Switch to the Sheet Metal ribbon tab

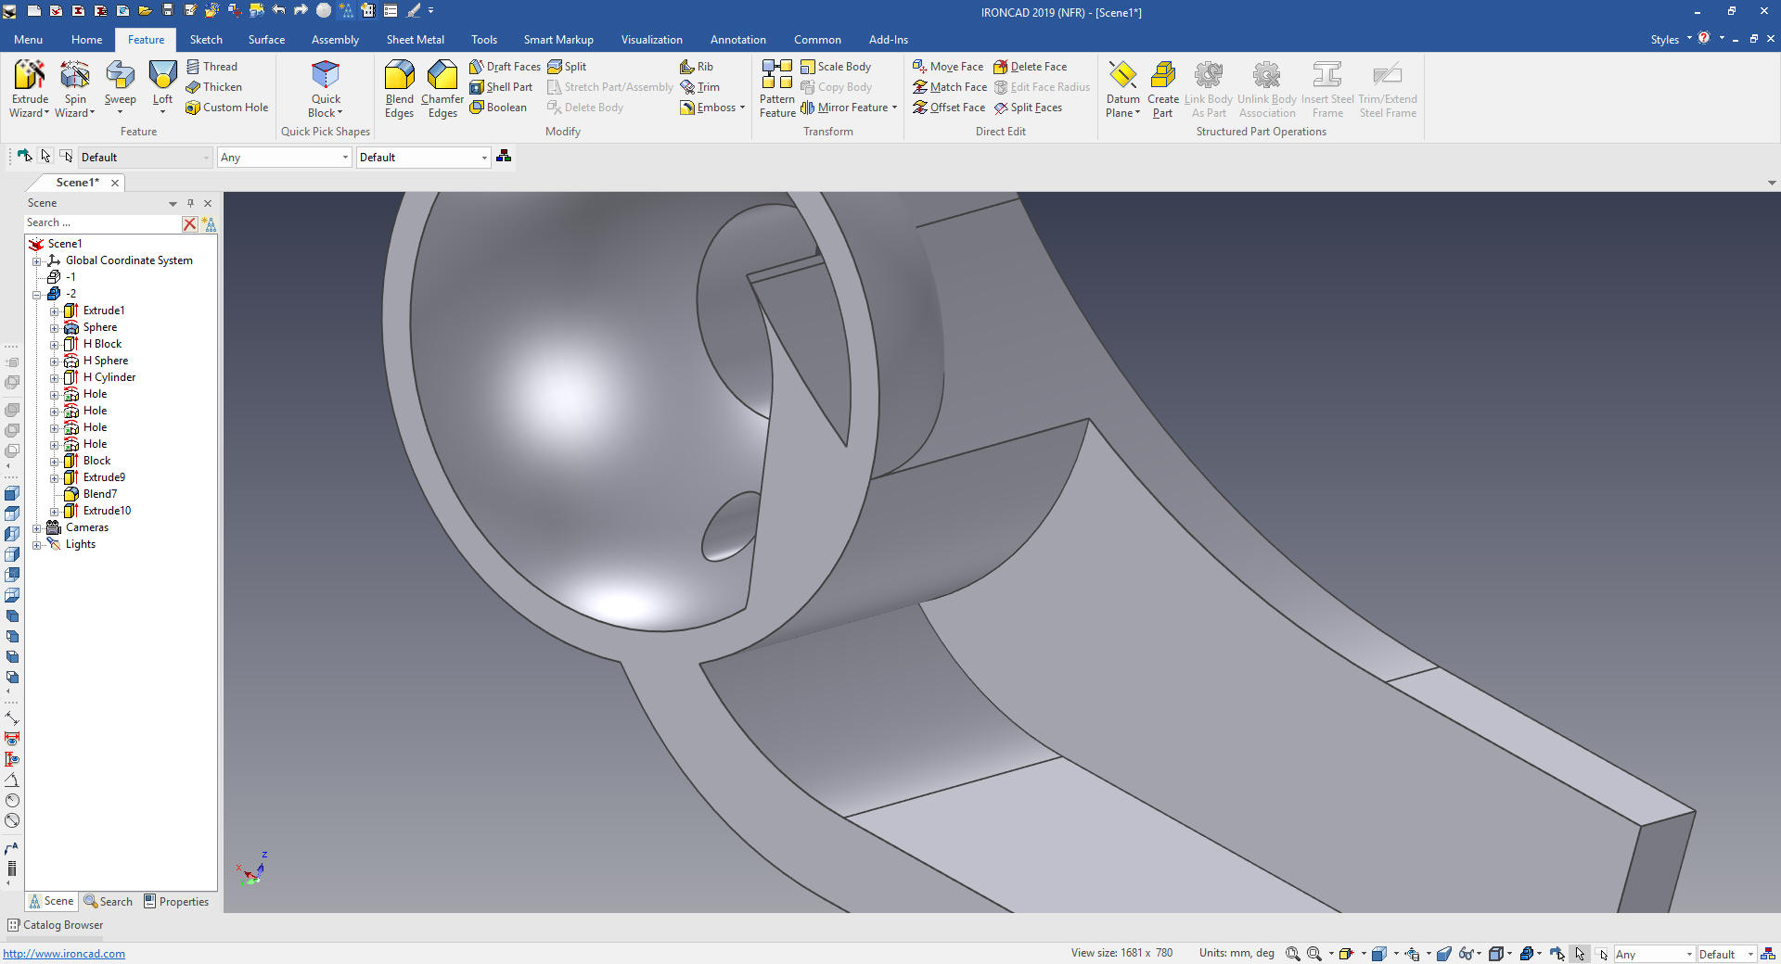pyautogui.click(x=415, y=40)
